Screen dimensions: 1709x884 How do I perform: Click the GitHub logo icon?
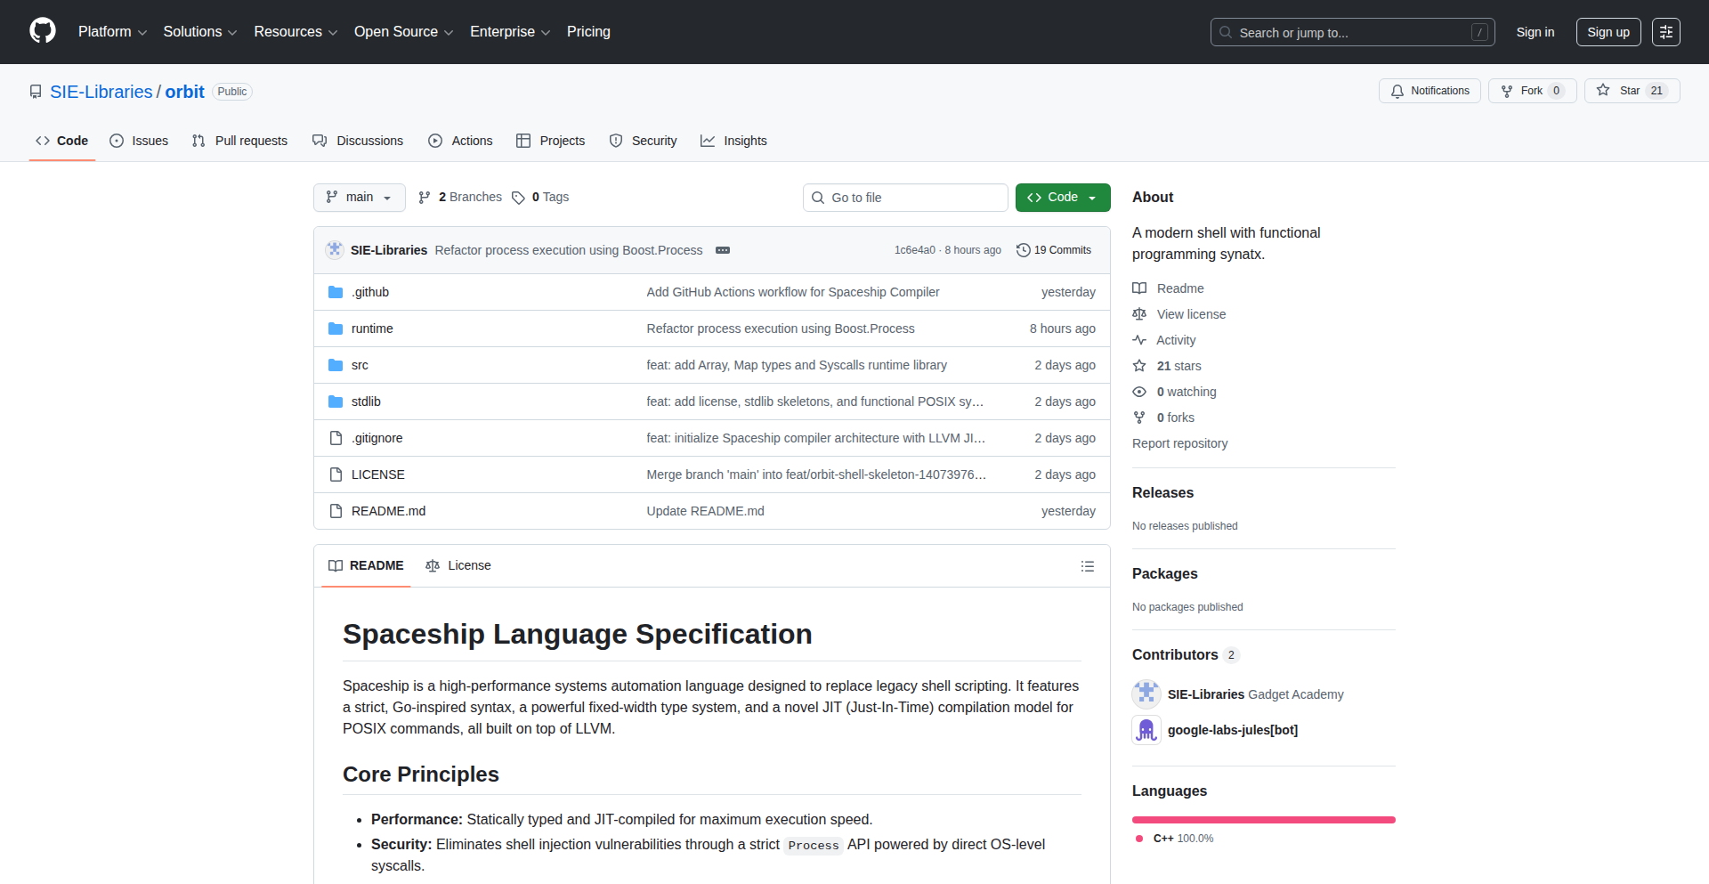coord(43,31)
